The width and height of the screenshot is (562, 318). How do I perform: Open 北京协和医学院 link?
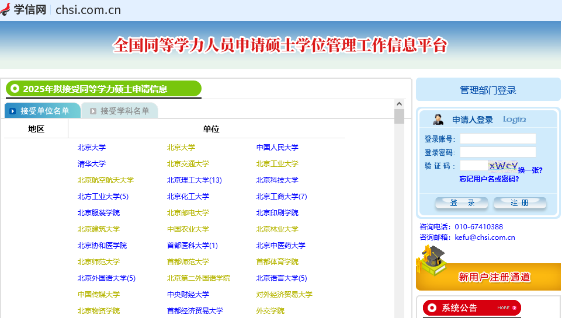coord(102,245)
